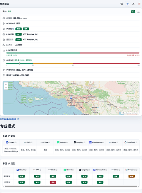Click the shield icon beside IP 纯净度
The height and width of the screenshot is (193, 142).
pos(3,60)
